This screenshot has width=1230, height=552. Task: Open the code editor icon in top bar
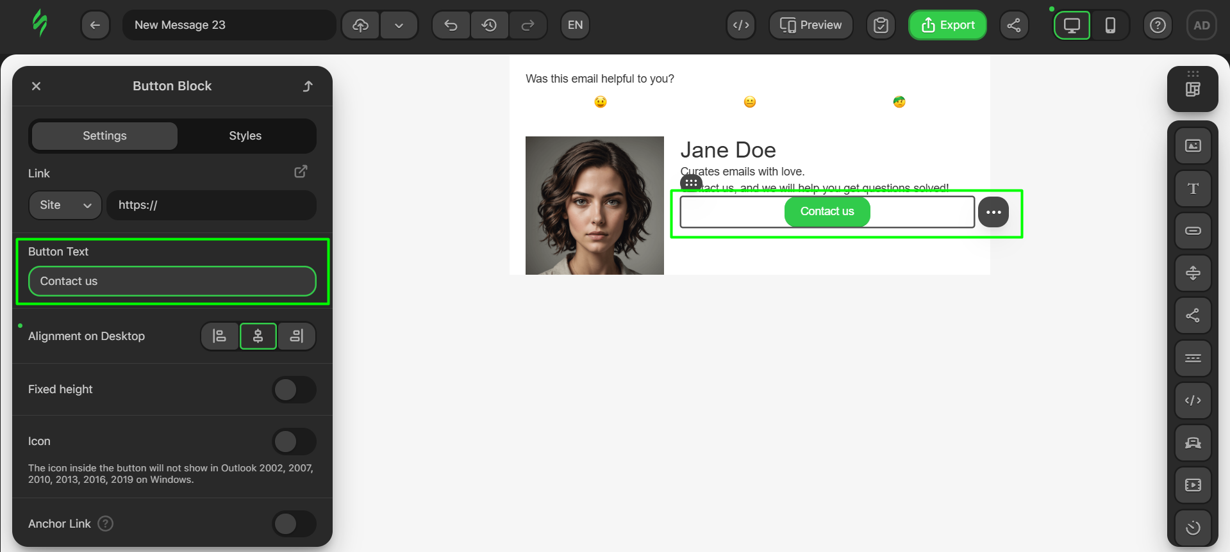click(x=741, y=25)
